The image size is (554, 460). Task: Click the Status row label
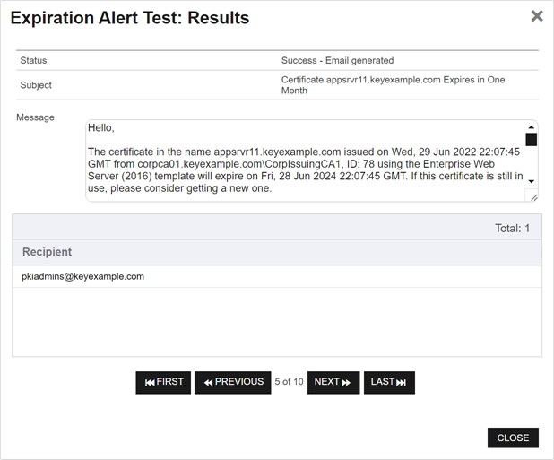click(33, 60)
